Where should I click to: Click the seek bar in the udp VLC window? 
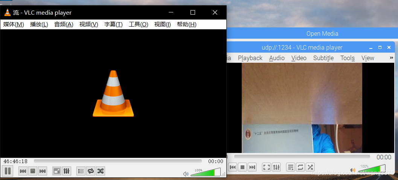pos(302,157)
